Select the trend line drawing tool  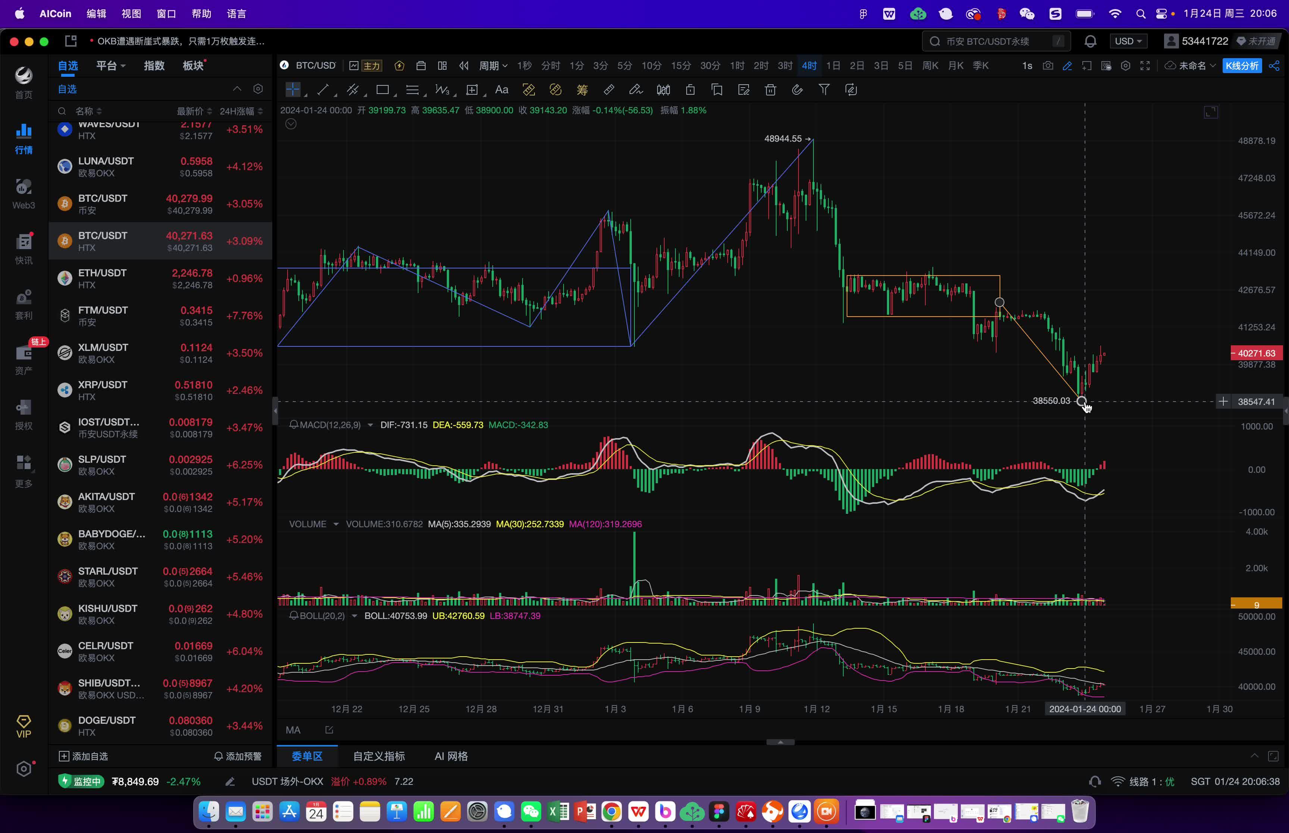pyautogui.click(x=323, y=90)
